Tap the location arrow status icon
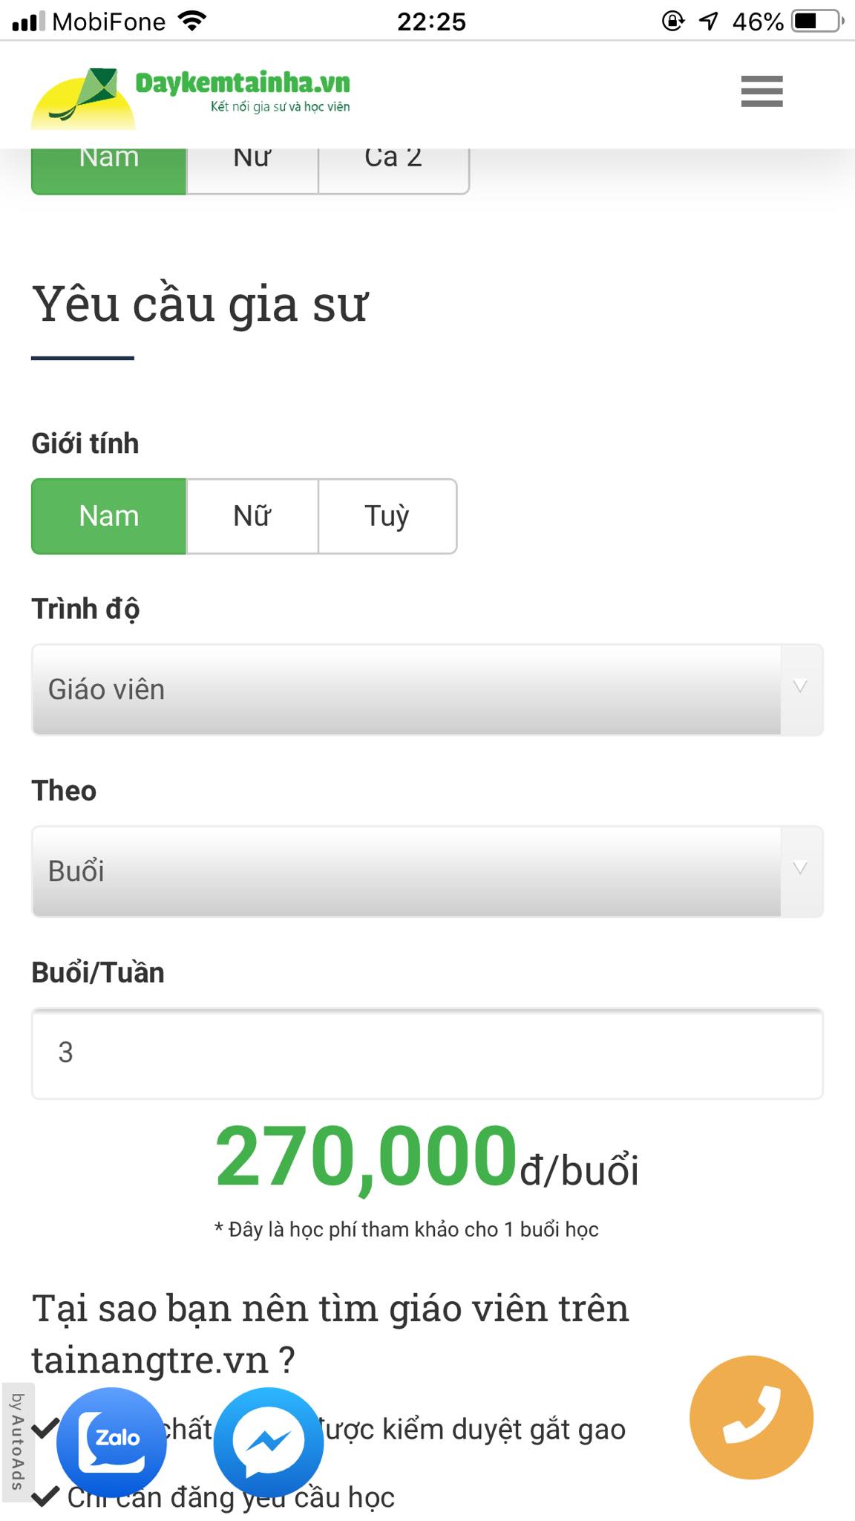 (709, 21)
